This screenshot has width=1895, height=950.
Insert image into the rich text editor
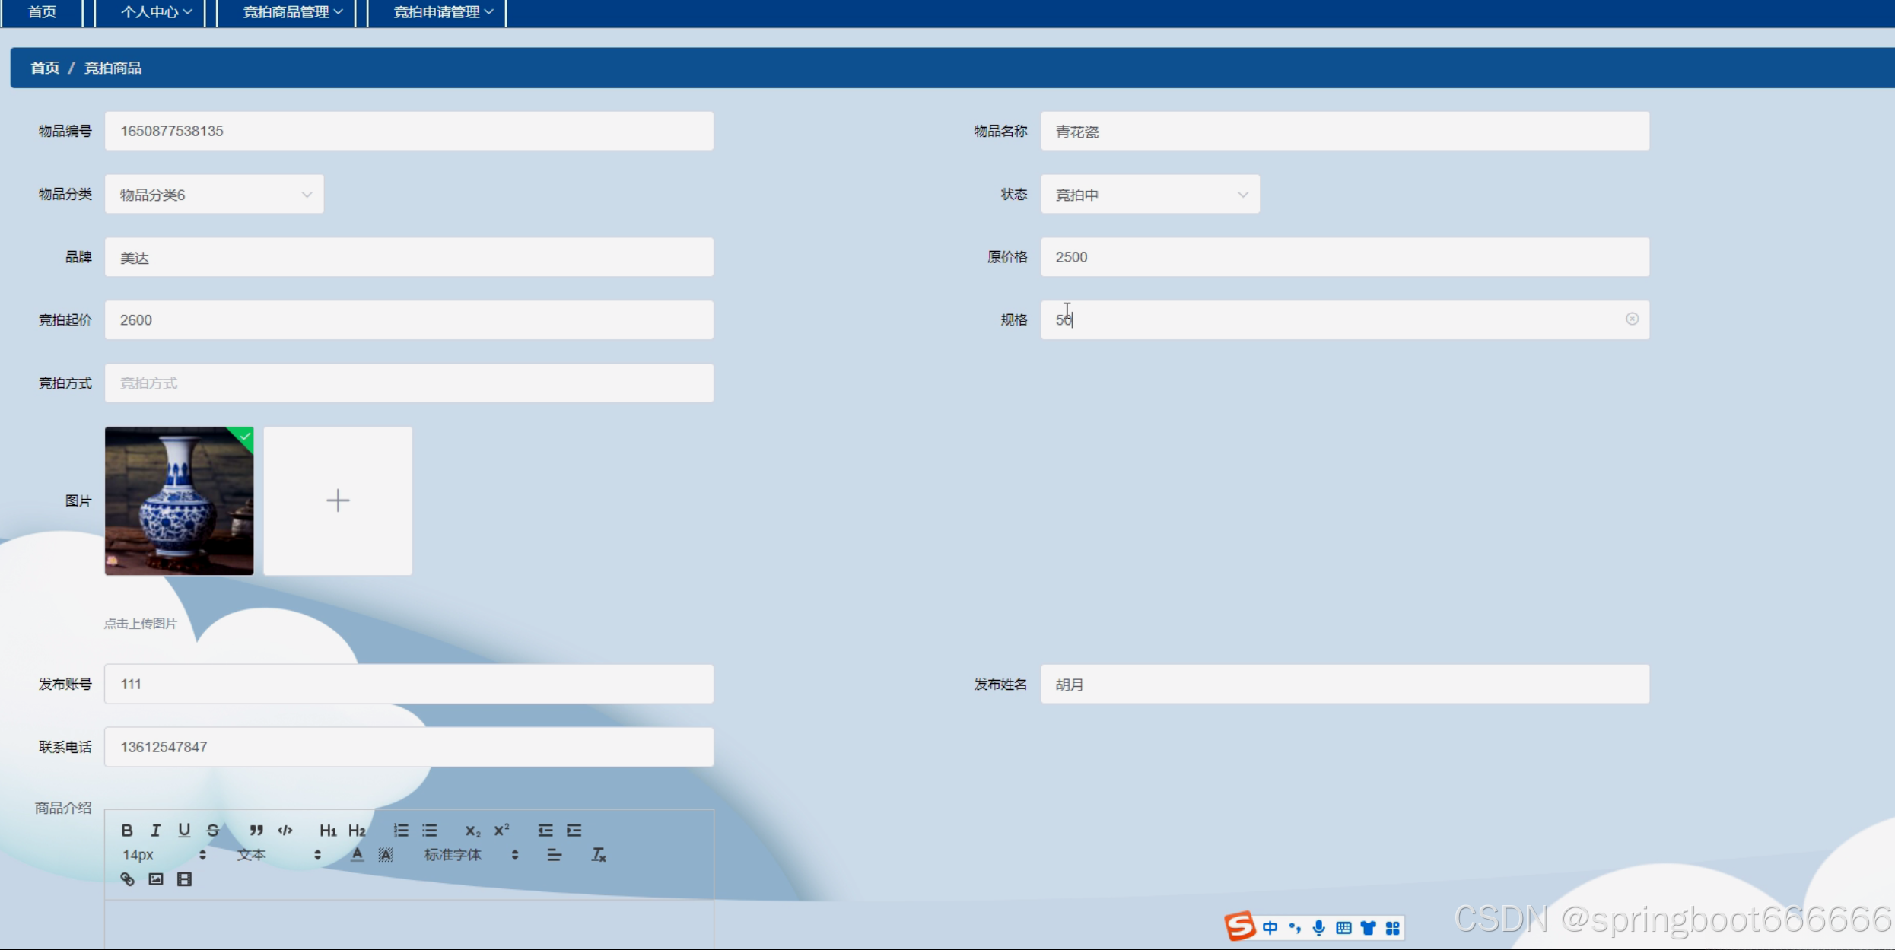156,879
